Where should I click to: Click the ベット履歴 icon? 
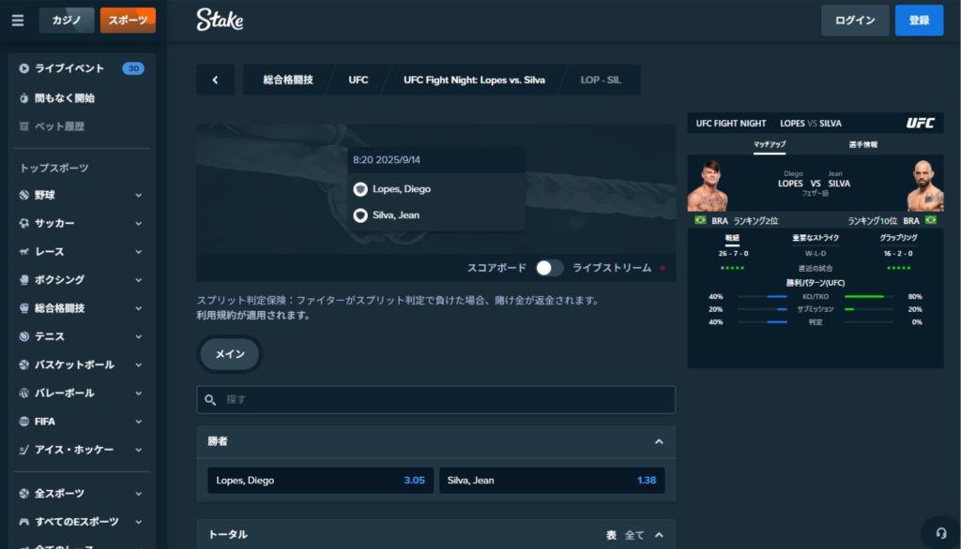coord(23,126)
